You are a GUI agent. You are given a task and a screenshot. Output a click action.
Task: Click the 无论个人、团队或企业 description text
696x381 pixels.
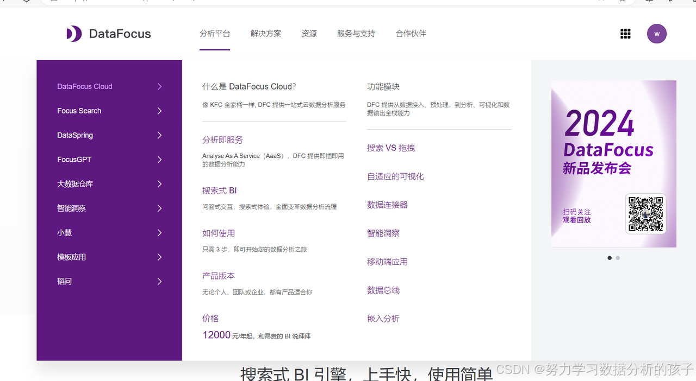pos(257,292)
